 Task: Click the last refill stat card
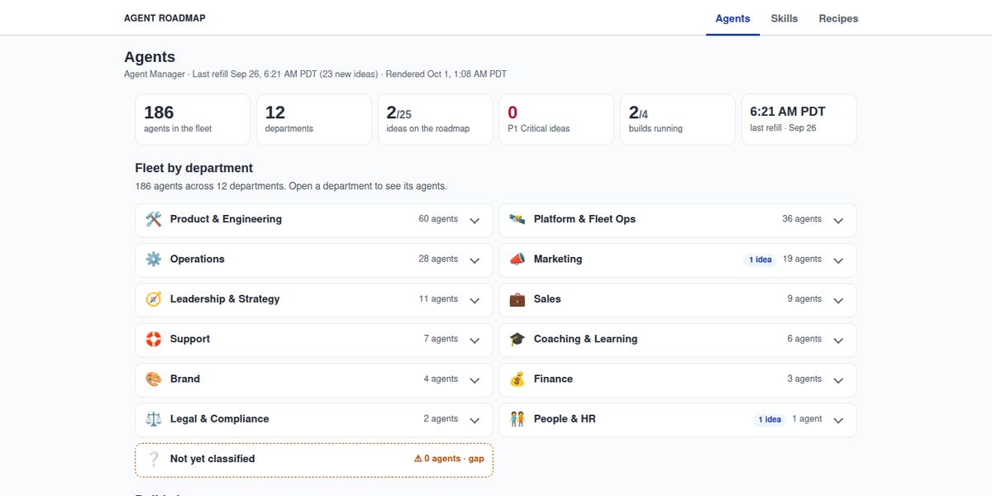799,119
